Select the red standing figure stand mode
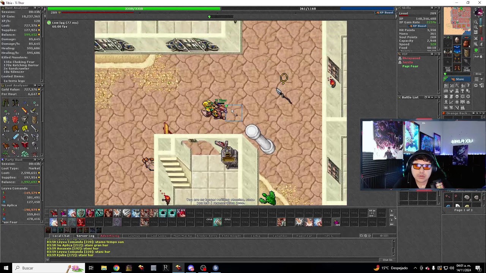486x273 pixels. [x=481, y=39]
